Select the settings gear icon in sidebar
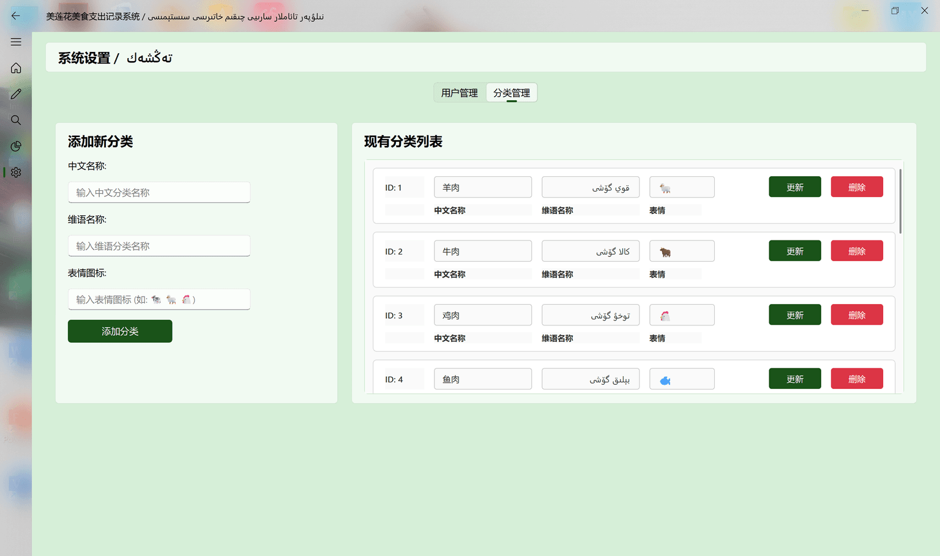Image resolution: width=940 pixels, height=556 pixels. tap(16, 172)
